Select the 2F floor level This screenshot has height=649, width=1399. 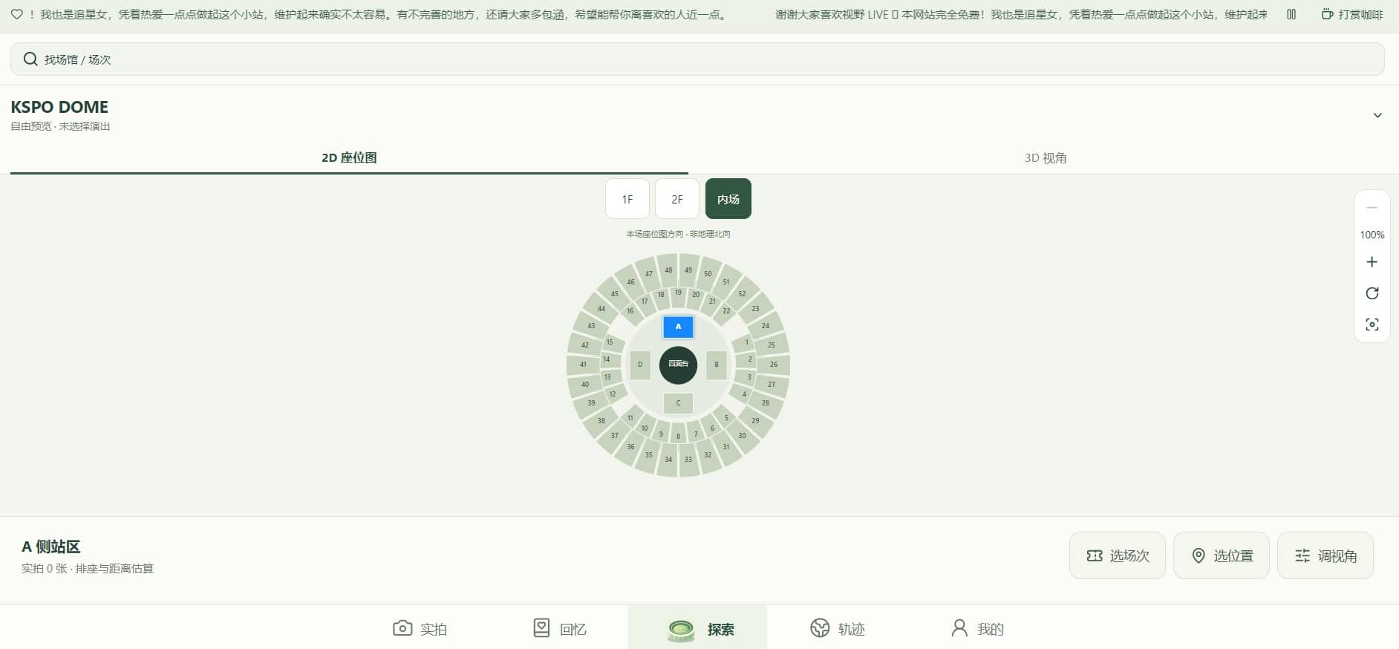click(x=677, y=199)
